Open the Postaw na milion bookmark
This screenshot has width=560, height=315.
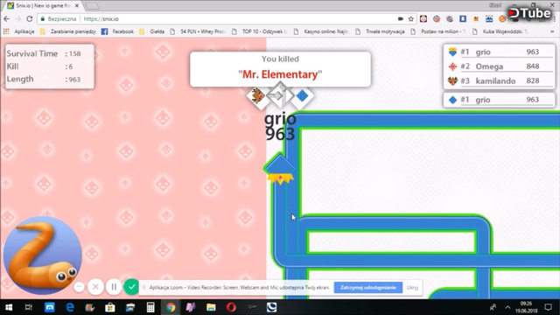(438, 31)
